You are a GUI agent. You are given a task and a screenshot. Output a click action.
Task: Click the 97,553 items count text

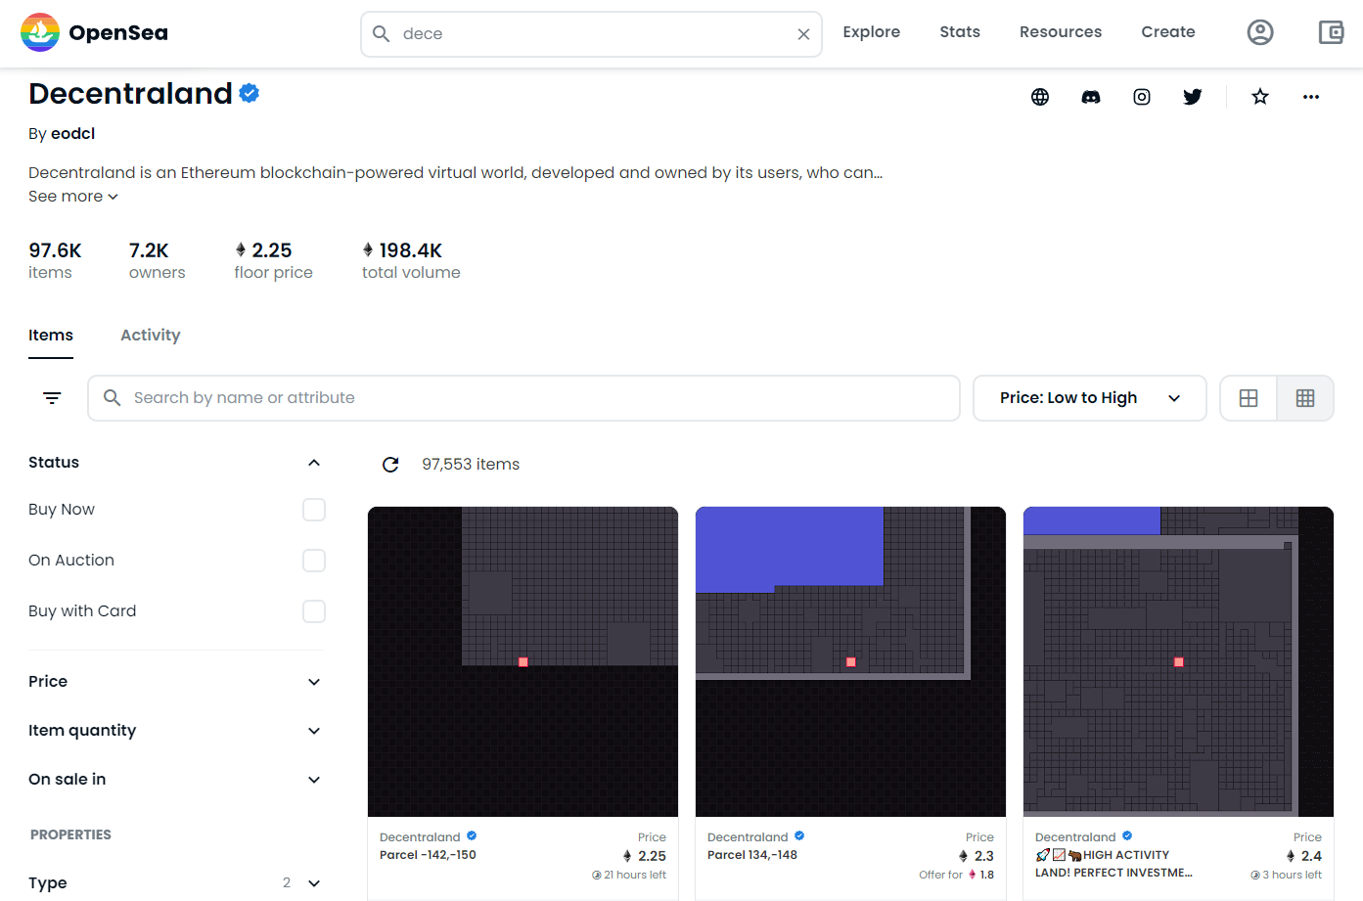471,465
